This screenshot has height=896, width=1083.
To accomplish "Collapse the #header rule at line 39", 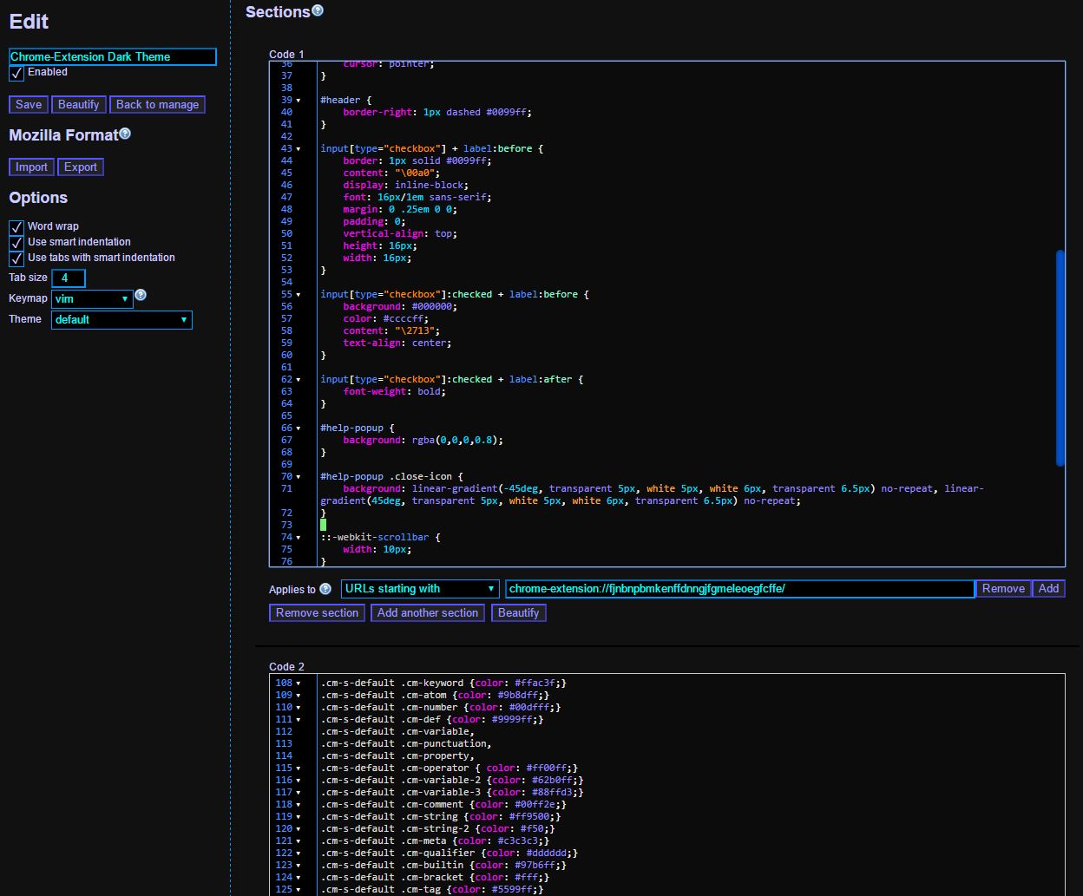I will click(298, 100).
